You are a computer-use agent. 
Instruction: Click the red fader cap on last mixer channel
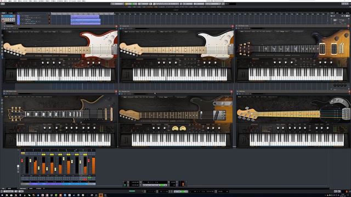(x=89, y=160)
